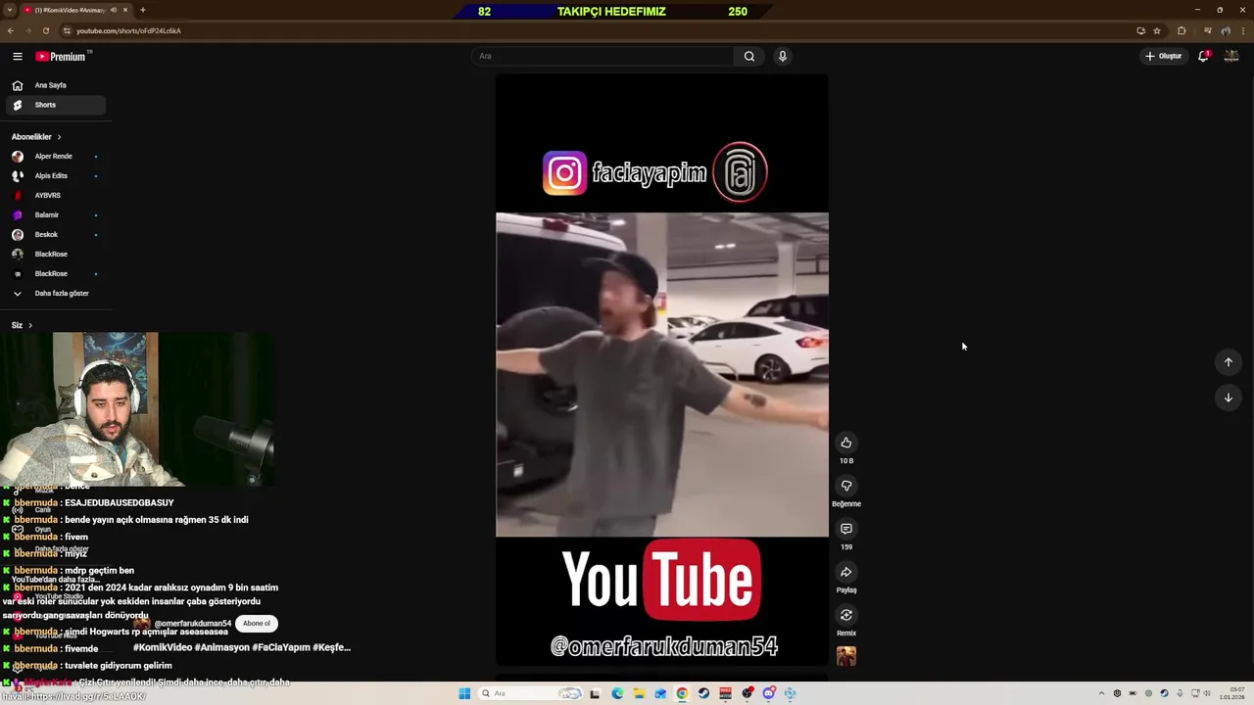
Task: Bookmark this page with star icon
Action: (x=1157, y=30)
